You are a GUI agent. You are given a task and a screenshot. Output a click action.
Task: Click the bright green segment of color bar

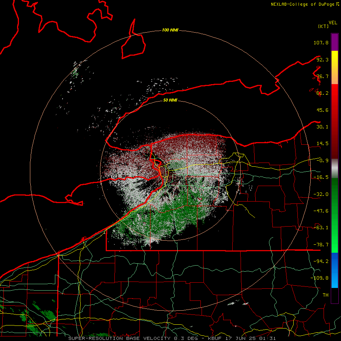coord(335,215)
